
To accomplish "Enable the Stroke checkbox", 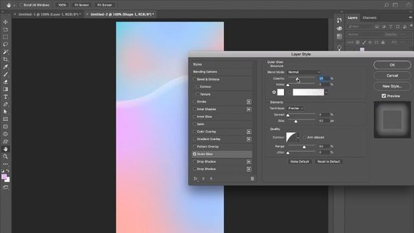I will (x=195, y=102).
